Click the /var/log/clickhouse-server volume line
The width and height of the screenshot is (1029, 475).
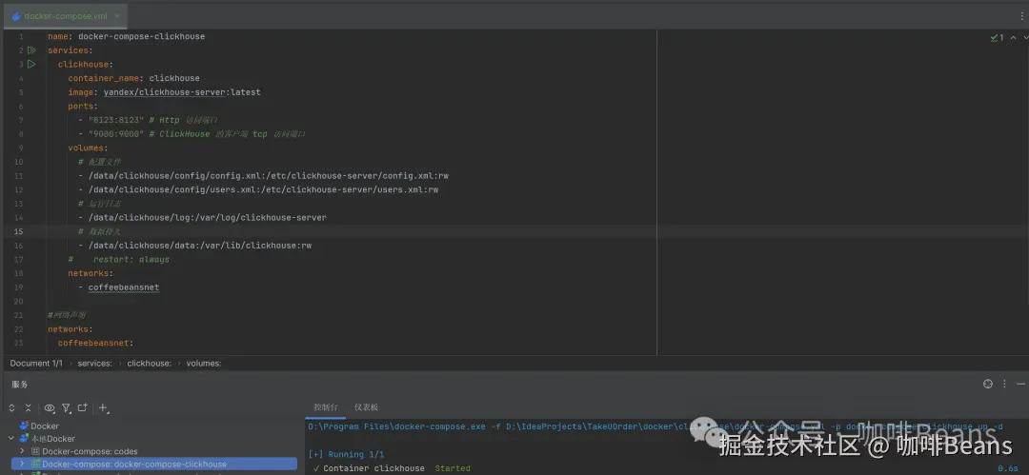coord(202,217)
